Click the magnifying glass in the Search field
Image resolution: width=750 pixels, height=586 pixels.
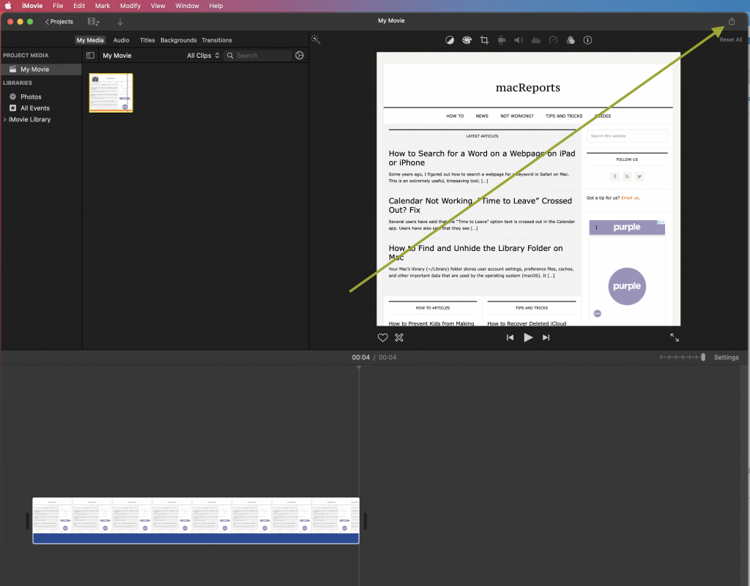[x=230, y=56]
